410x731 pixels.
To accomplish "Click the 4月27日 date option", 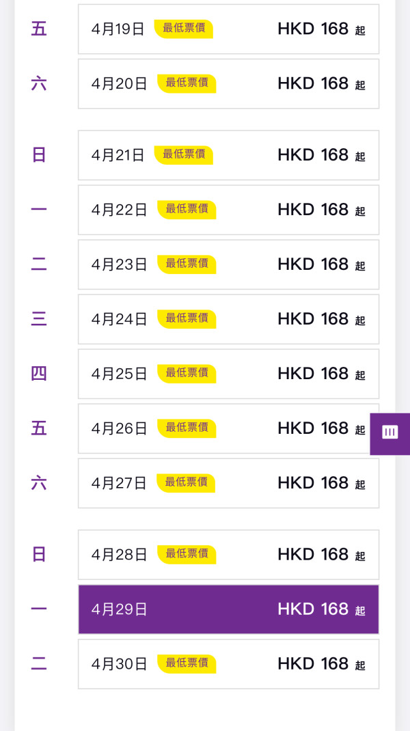I will [228, 483].
